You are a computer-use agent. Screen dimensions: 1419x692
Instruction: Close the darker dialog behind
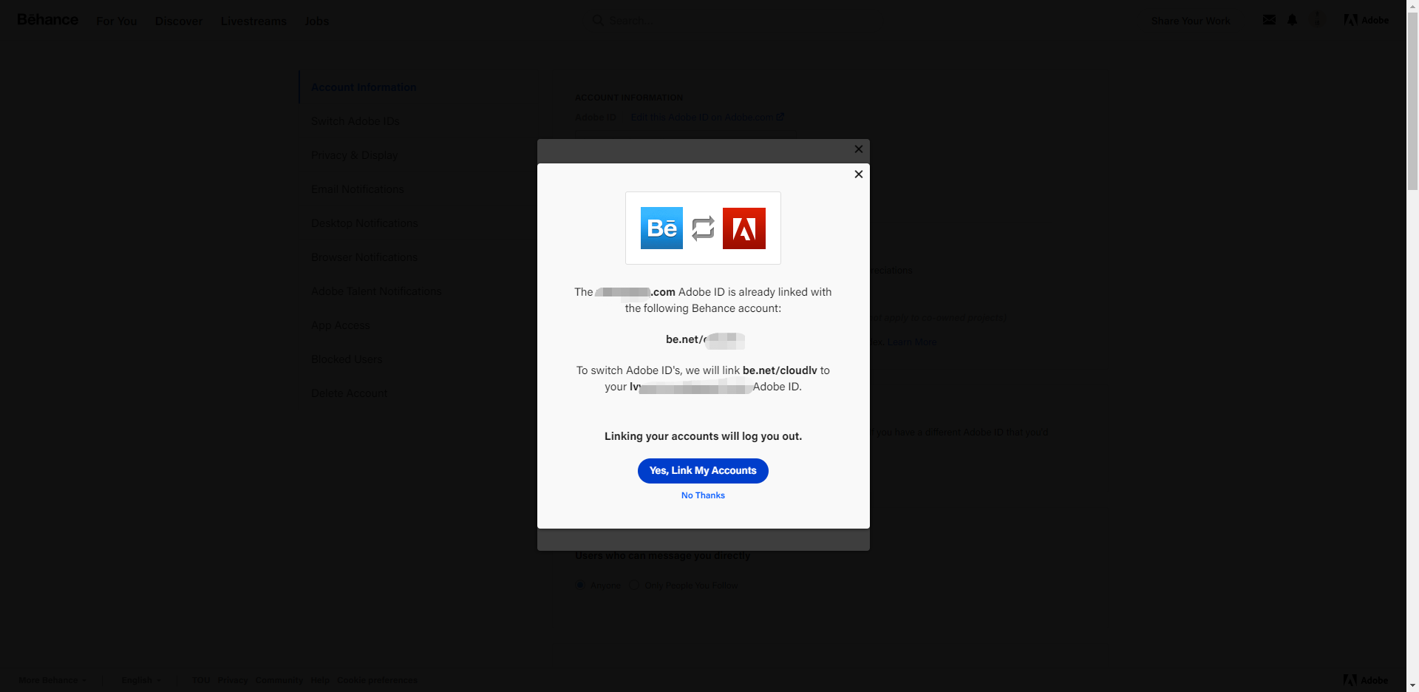pos(859,149)
